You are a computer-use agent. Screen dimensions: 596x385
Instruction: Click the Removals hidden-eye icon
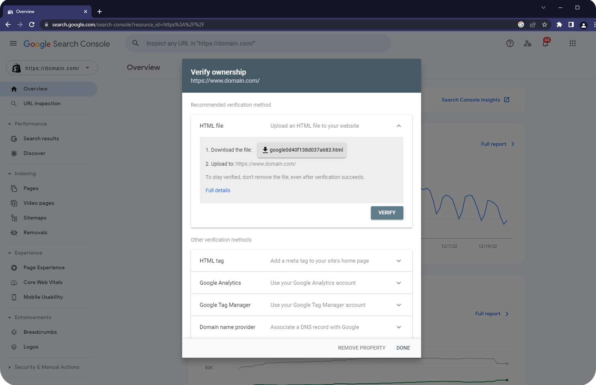click(x=14, y=233)
